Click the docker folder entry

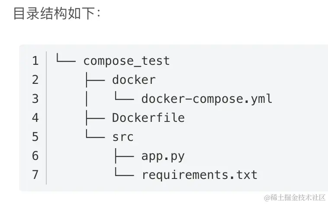click(x=133, y=80)
